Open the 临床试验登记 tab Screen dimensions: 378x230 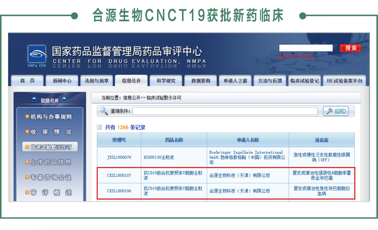(305, 80)
